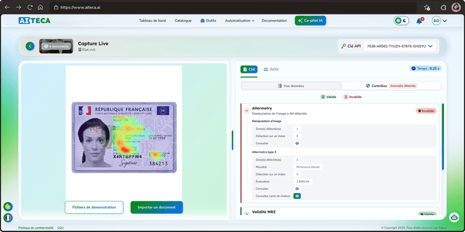The height and width of the screenshot is (232, 465).
Task: Click green back arrow button
Action: [x=30, y=46]
